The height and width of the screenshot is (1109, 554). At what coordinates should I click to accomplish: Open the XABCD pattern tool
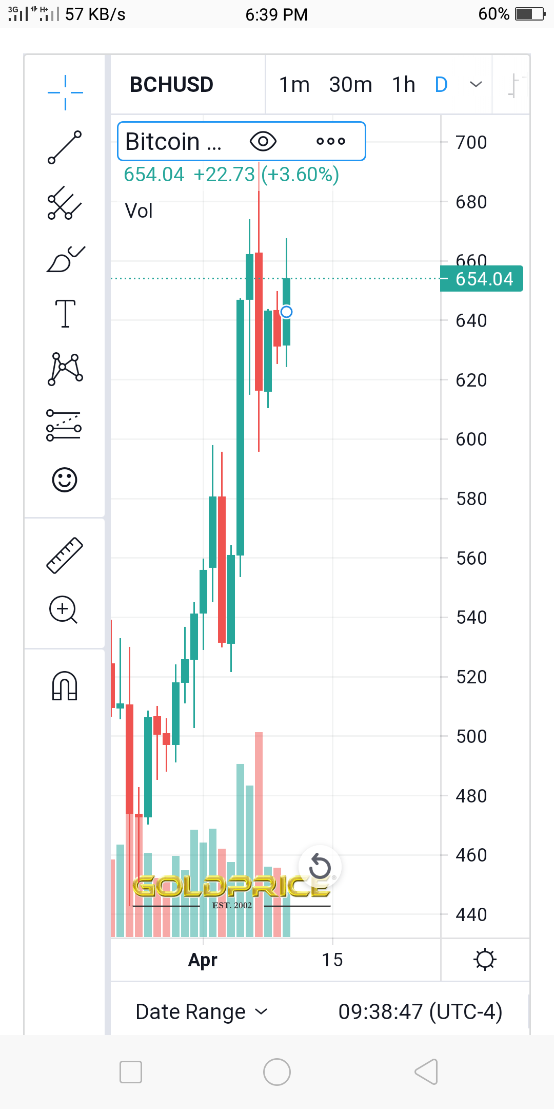pyautogui.click(x=65, y=369)
